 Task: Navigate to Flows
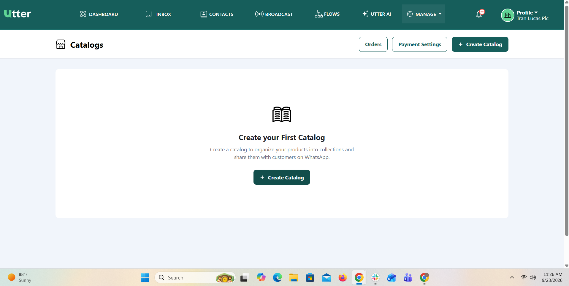tap(327, 14)
